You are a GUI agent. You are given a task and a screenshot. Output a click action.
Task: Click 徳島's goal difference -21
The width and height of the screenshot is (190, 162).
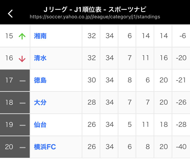(181, 80)
